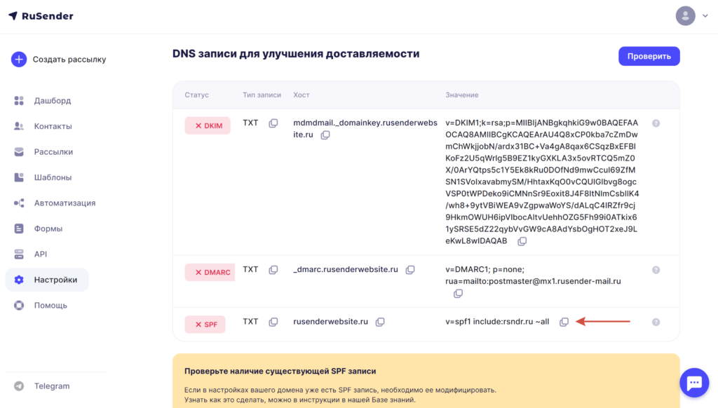Screen dimensions: 718x408
Task: Click the Контакты people icon
Action: coord(19,126)
